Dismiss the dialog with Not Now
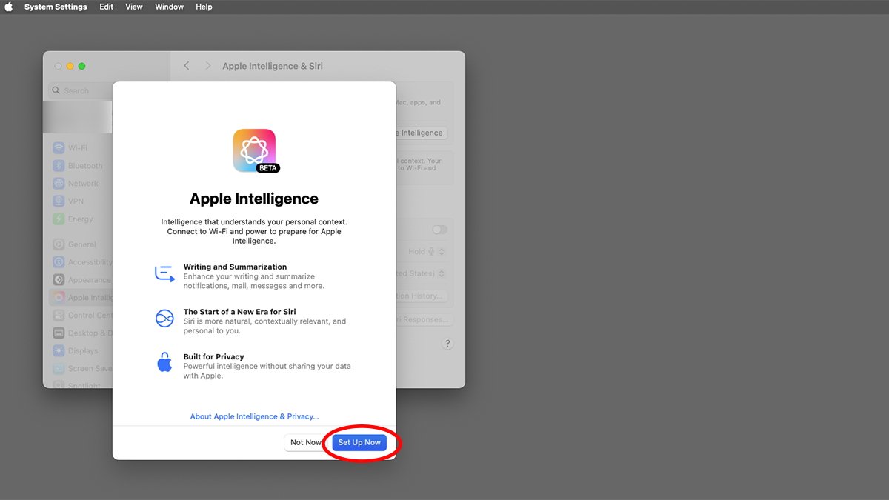Screen dimensions: 889x500 [x=306, y=442]
